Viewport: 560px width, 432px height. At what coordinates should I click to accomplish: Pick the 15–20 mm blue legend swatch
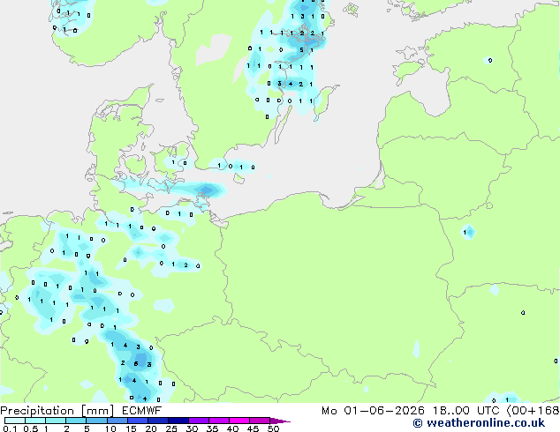pyautogui.click(x=137, y=421)
